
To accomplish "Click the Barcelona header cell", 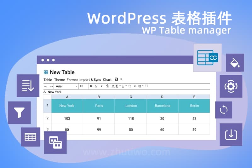I will tap(162, 106).
